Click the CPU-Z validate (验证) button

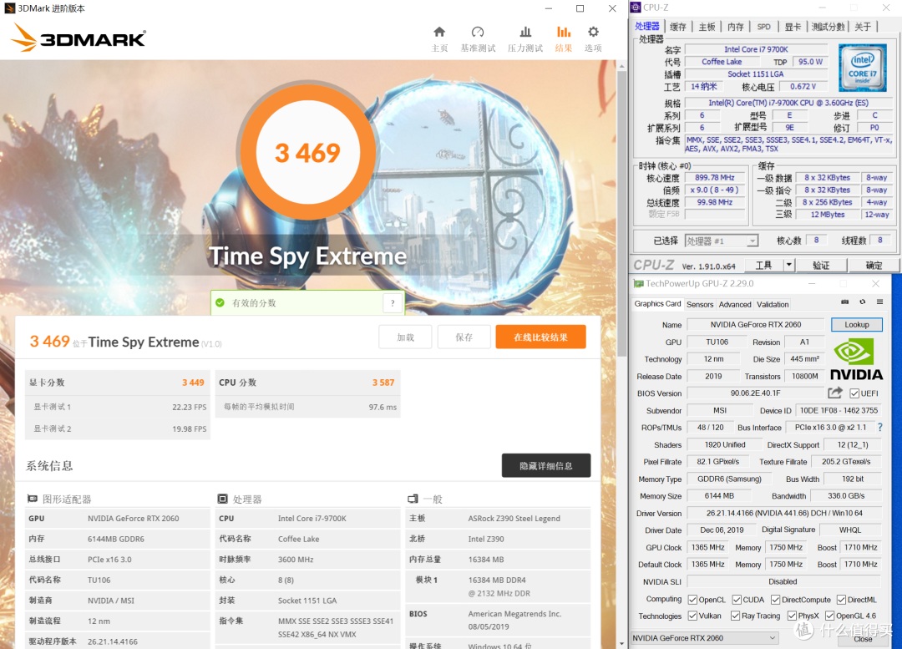click(x=821, y=265)
